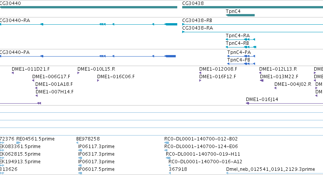Open EST IP06017.5prime
Image resolution: width=323 pixels, height=175 pixels.
tap(80, 173)
